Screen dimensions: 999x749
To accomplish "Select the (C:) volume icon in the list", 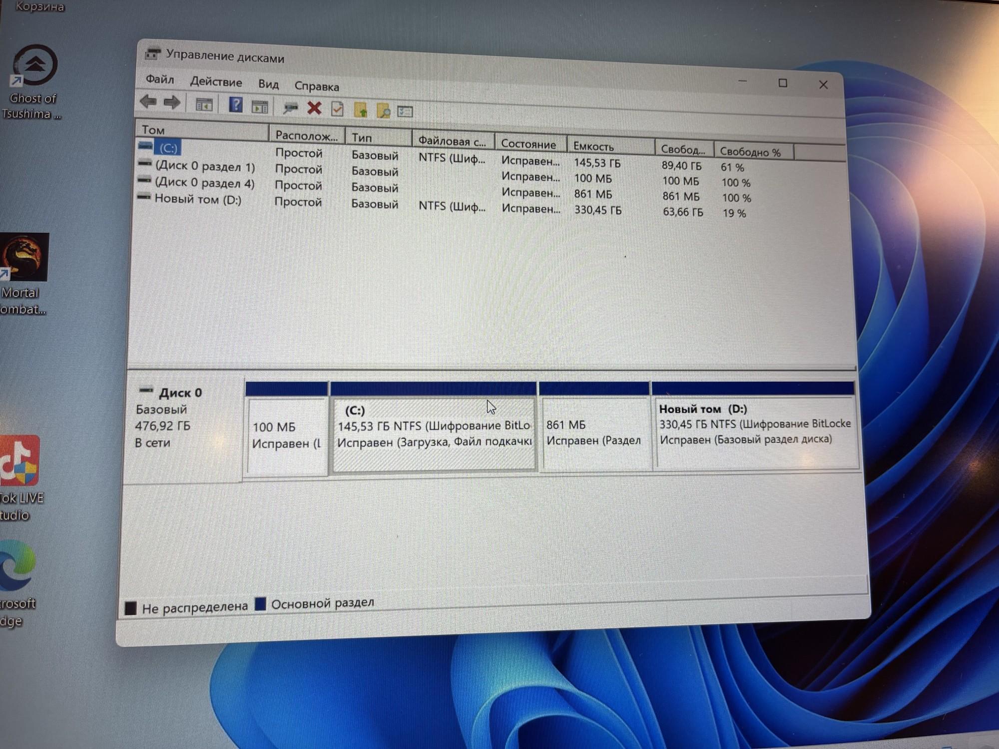I will (x=146, y=146).
